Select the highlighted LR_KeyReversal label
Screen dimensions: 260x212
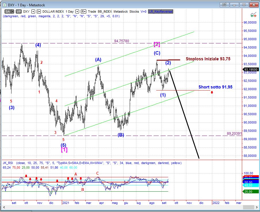160,11
